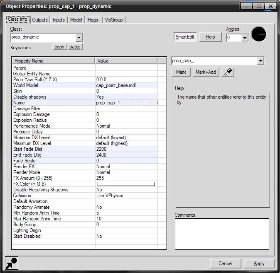This screenshot has height=273, width=280.
Task: Select the Global Entity Name row
Action: point(85,74)
